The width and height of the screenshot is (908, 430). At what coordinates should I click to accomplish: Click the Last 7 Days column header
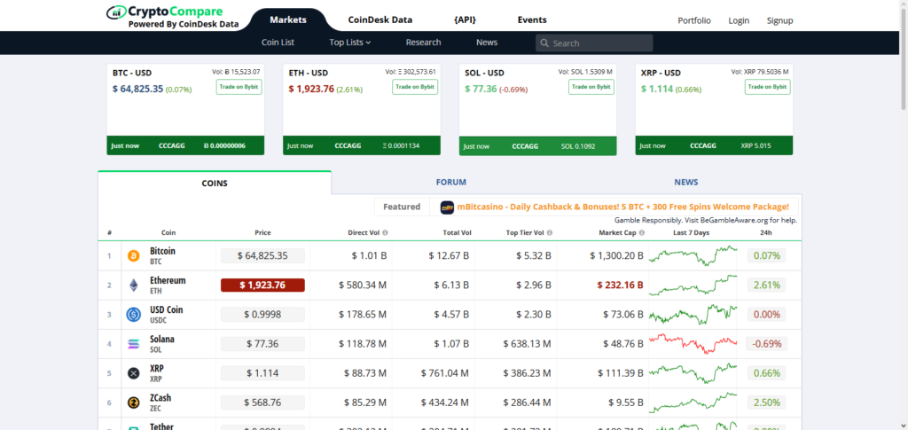pyautogui.click(x=691, y=232)
